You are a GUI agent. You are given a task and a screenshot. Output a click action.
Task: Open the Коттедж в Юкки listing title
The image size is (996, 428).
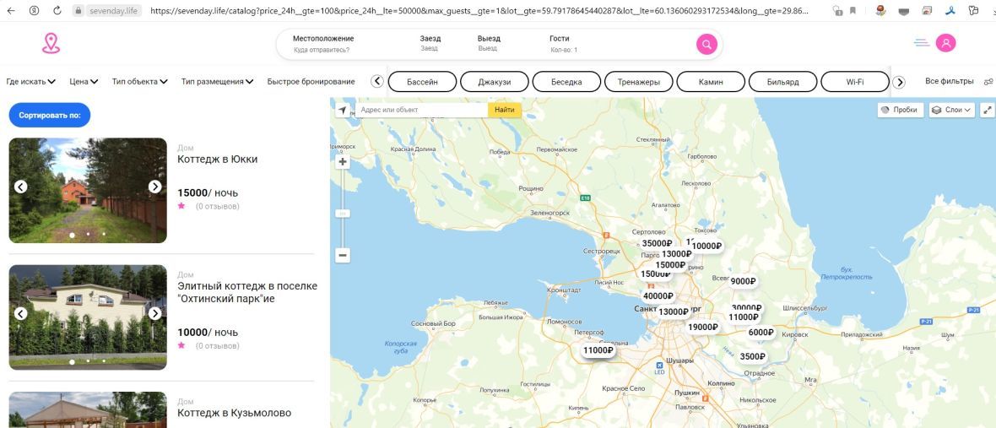pyautogui.click(x=217, y=160)
